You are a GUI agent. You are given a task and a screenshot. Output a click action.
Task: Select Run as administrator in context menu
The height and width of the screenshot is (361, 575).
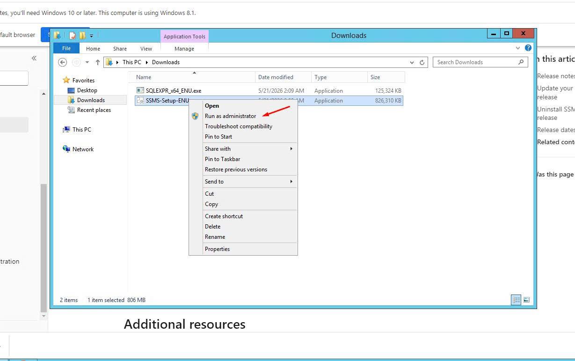[x=230, y=116]
